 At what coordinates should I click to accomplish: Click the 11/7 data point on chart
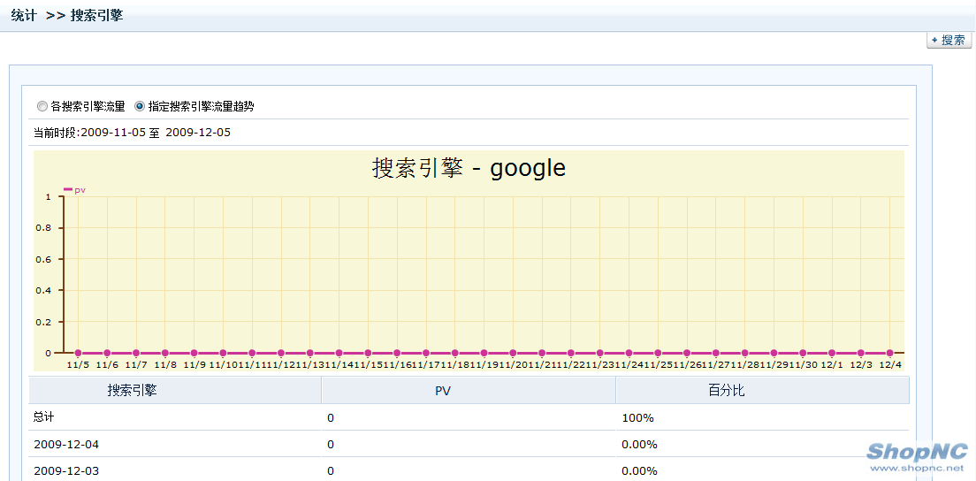tap(135, 353)
